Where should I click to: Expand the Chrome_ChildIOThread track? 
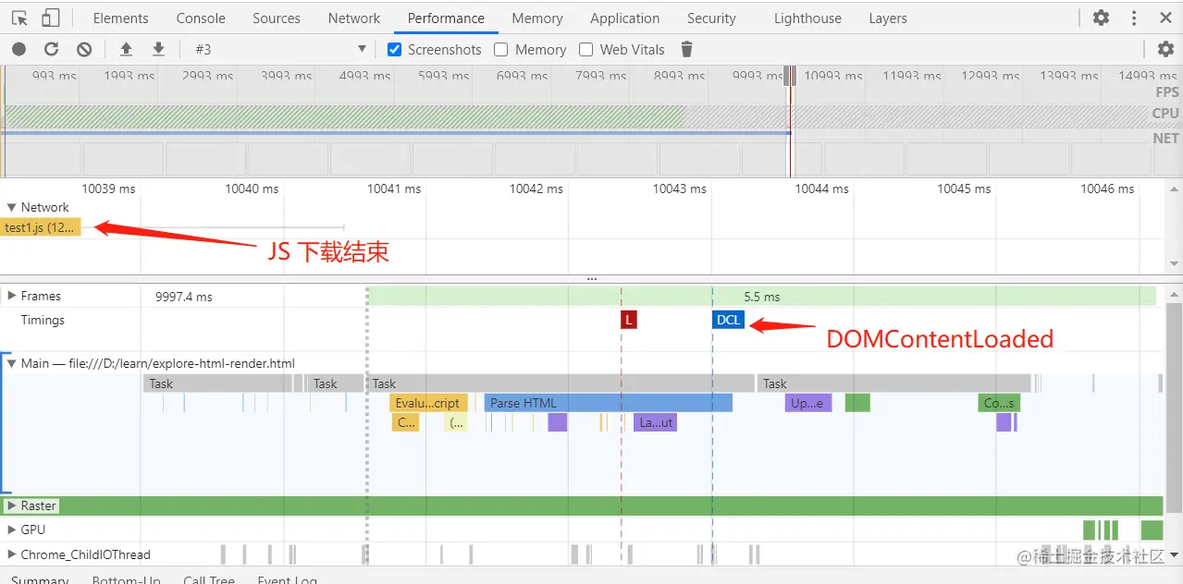coord(12,554)
